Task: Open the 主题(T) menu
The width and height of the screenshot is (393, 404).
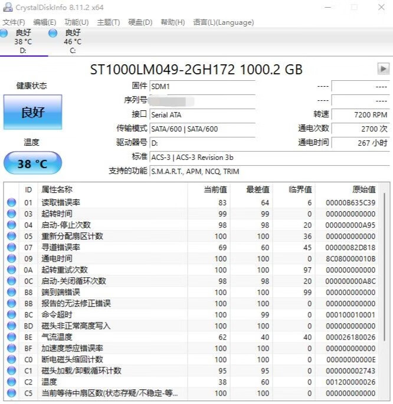Action: [x=109, y=22]
